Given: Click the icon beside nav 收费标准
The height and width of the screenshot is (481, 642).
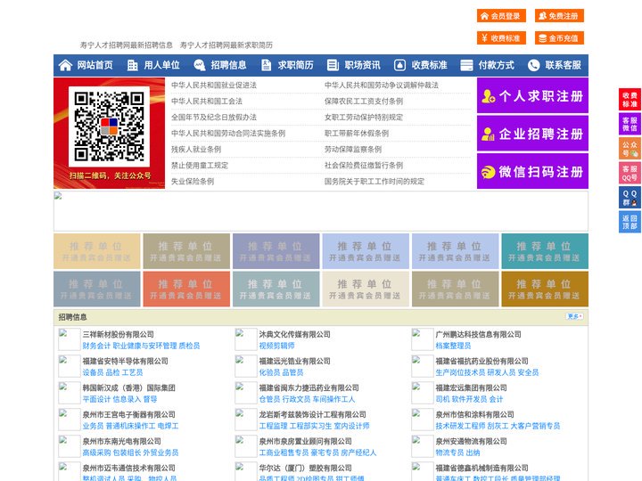Looking at the screenshot, I should pos(399,65).
